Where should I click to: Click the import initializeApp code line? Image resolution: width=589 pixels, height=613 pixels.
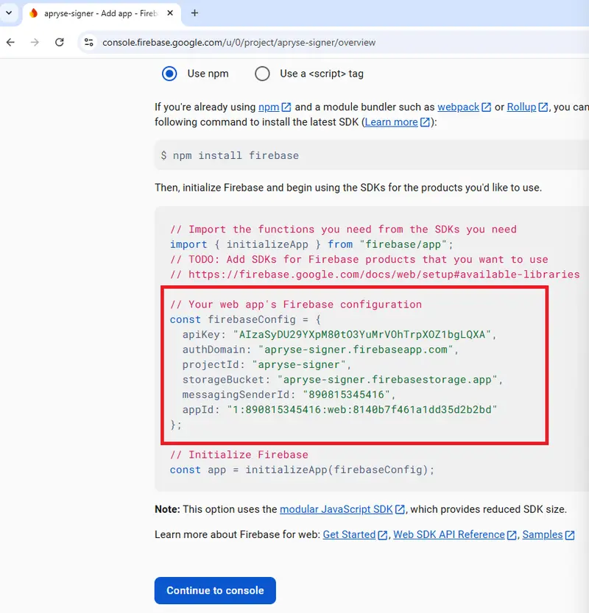(x=311, y=244)
